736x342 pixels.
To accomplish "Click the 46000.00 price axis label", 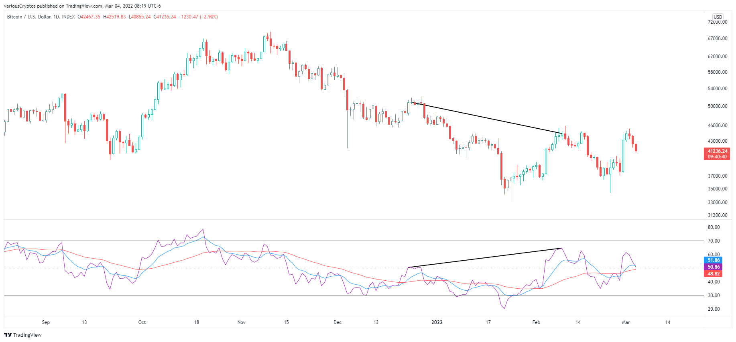I will click(x=718, y=125).
